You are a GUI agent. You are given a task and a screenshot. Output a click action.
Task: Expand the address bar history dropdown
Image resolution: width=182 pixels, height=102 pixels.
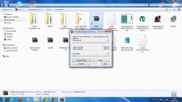coord(144,5)
